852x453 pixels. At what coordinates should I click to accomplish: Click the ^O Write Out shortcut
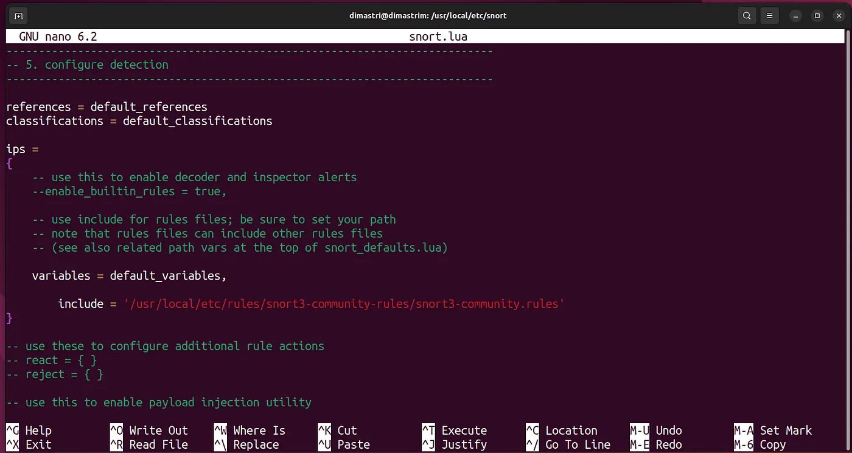click(148, 431)
